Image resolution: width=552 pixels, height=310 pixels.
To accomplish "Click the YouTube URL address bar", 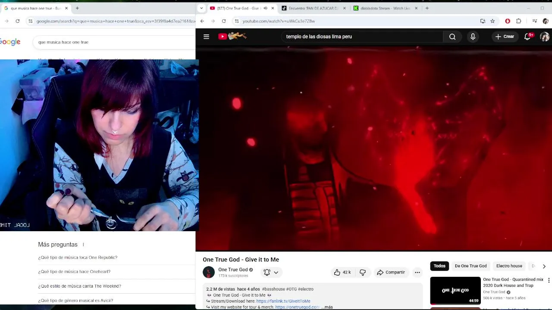I will coord(358,21).
